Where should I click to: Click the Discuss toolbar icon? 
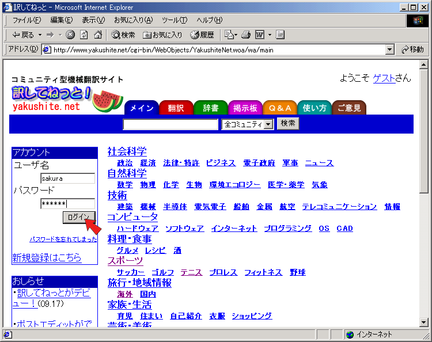coord(280,35)
